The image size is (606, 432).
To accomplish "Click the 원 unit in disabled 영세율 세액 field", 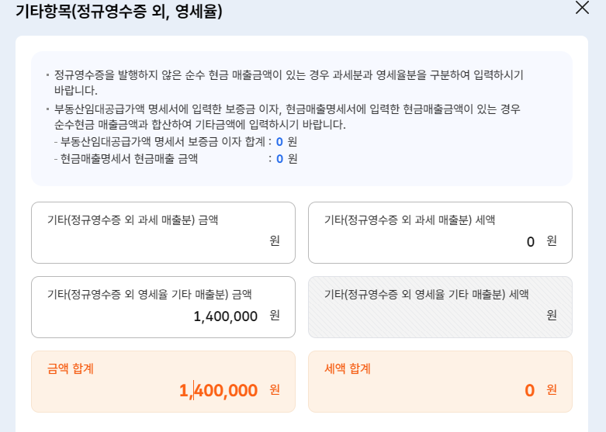I will tap(552, 315).
